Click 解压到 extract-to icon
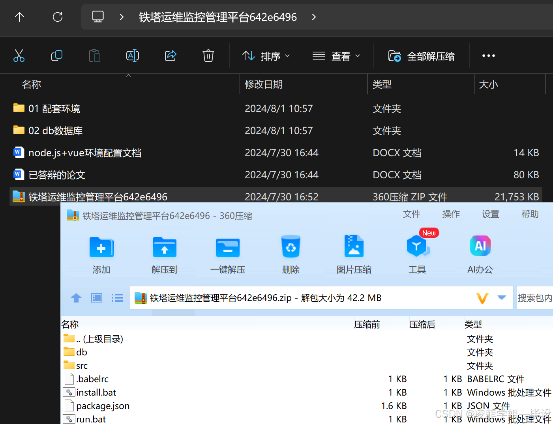The width and height of the screenshot is (553, 424). [x=165, y=255]
